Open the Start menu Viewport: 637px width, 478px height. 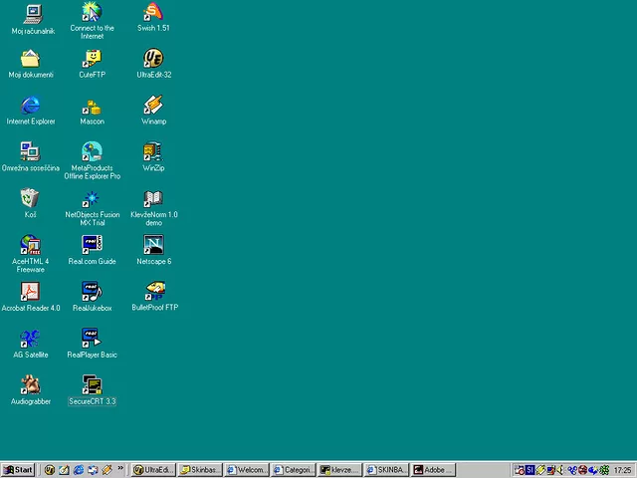pyautogui.click(x=19, y=470)
